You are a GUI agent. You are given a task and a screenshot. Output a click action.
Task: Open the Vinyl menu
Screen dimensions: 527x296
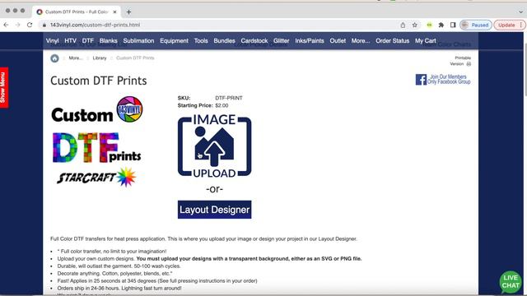click(52, 40)
